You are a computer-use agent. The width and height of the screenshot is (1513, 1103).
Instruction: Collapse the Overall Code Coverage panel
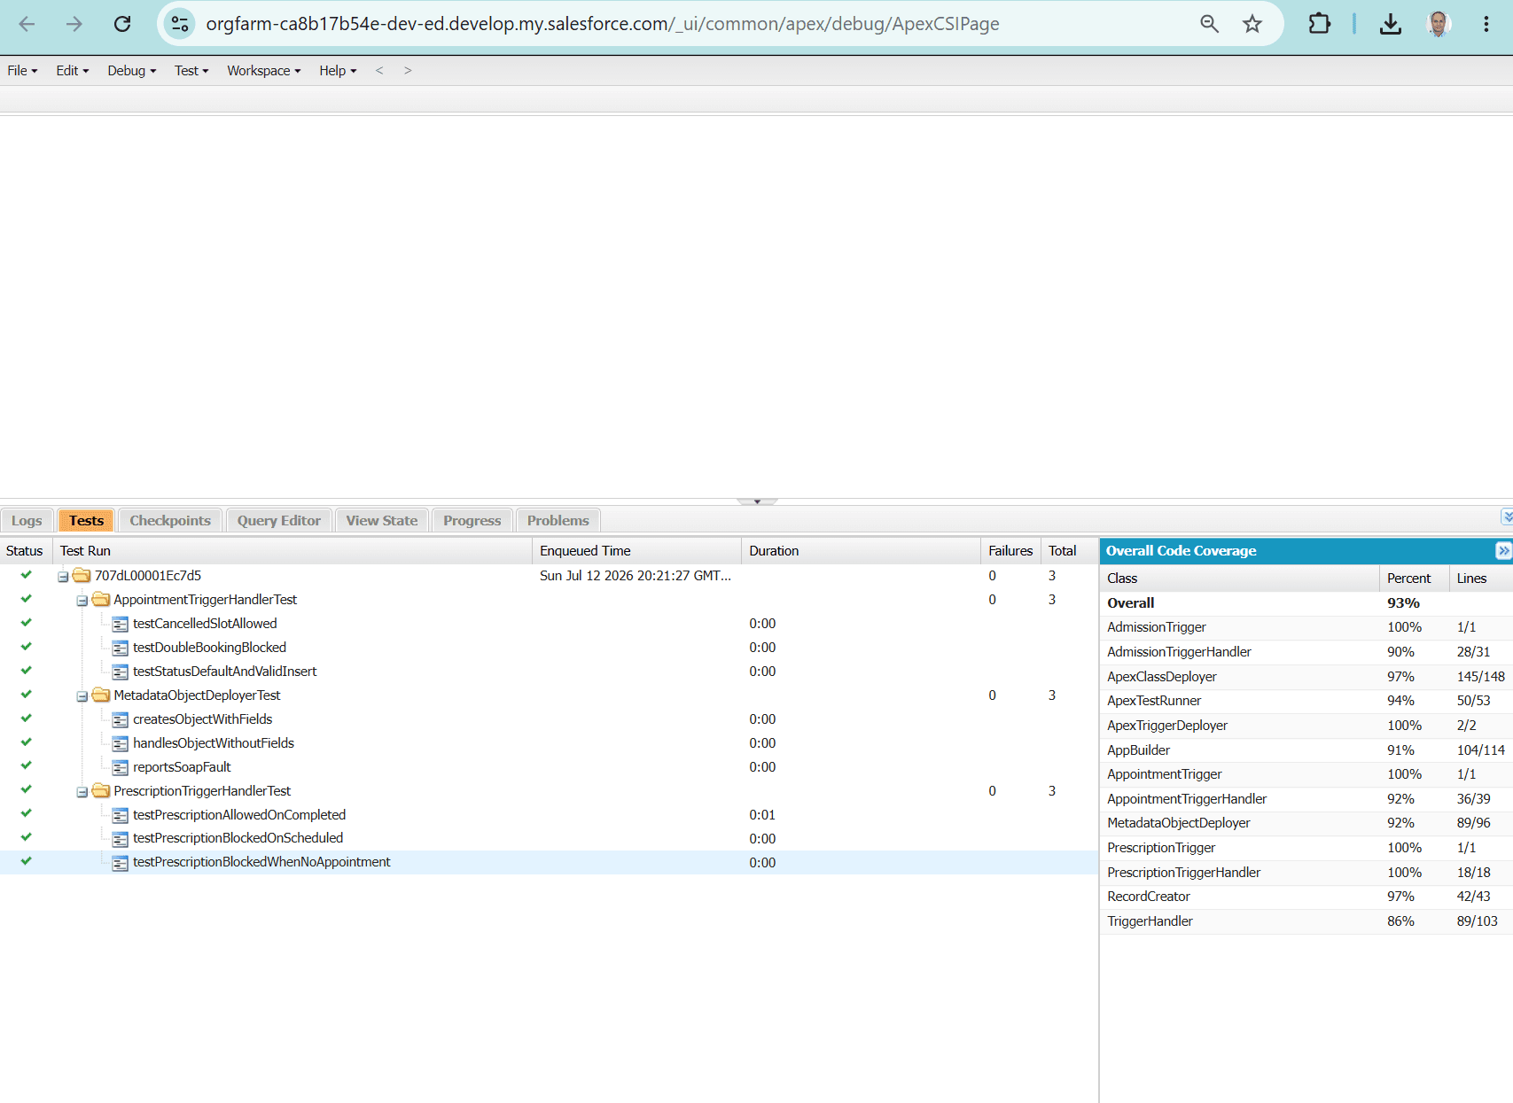(x=1503, y=551)
